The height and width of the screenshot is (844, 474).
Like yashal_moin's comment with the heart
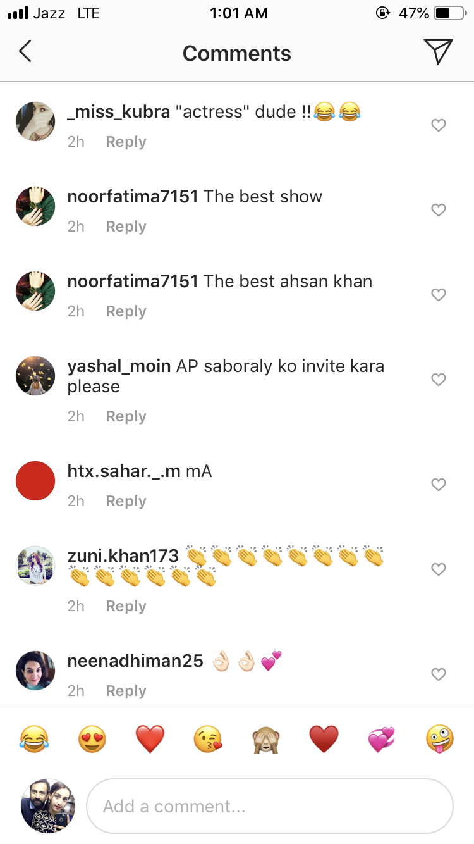point(439,380)
